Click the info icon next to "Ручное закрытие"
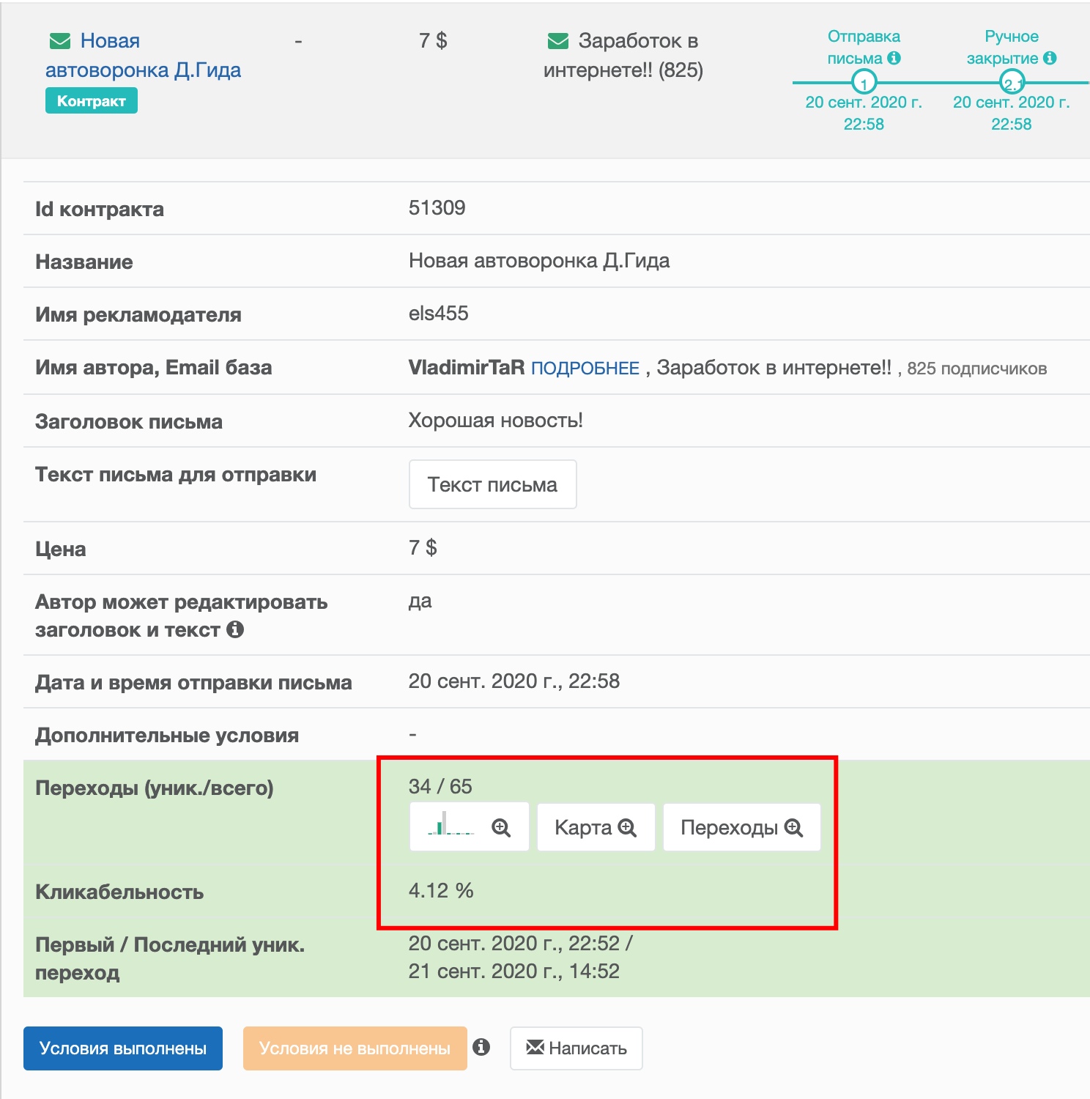The image size is (1090, 1099). (x=1050, y=58)
